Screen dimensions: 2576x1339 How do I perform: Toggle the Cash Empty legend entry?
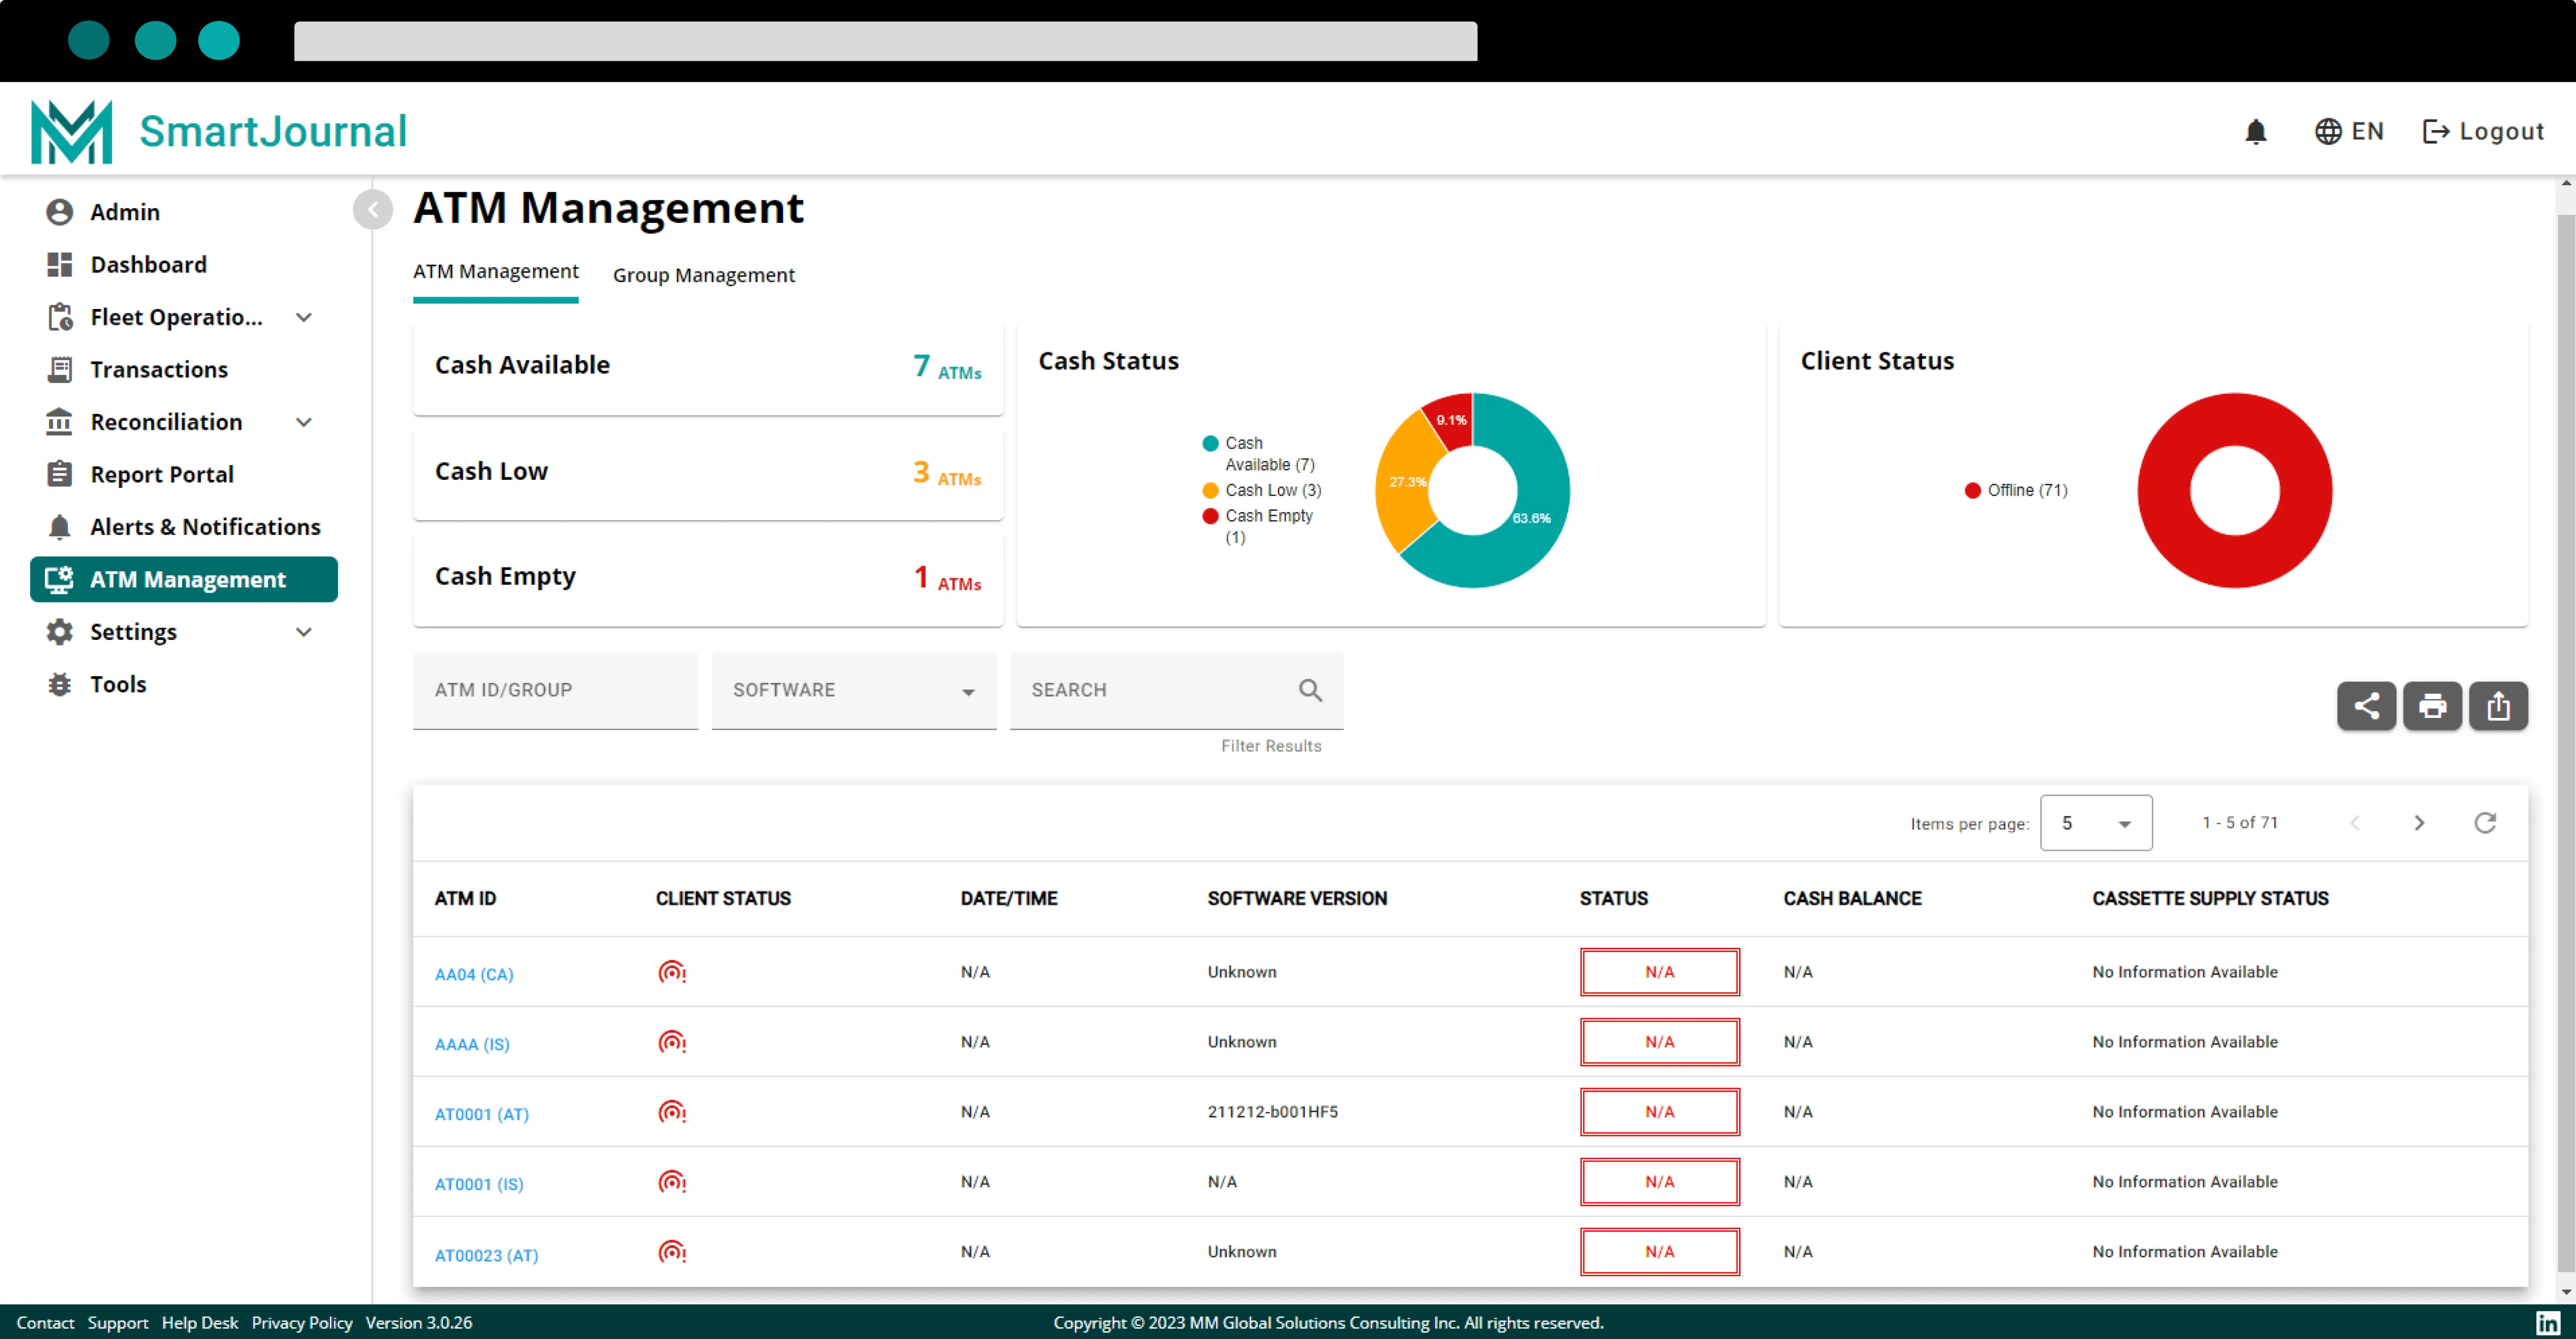[x=1259, y=526]
